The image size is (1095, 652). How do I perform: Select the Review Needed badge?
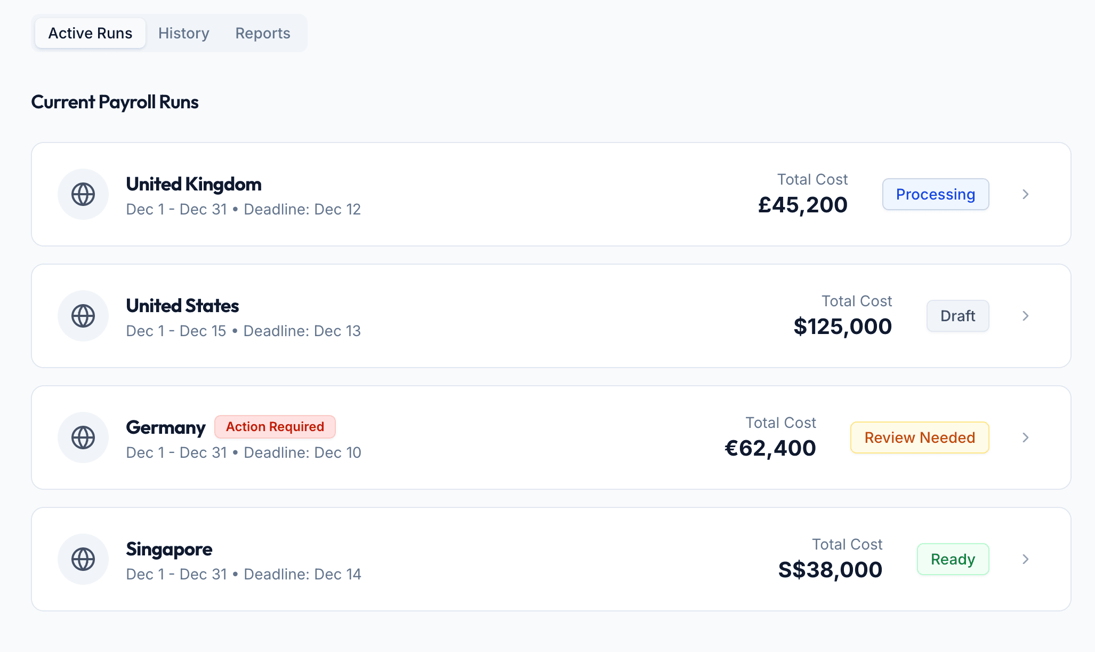click(919, 438)
